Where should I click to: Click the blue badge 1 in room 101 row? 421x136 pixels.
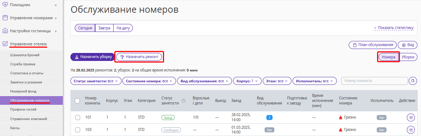[x=269, y=118]
